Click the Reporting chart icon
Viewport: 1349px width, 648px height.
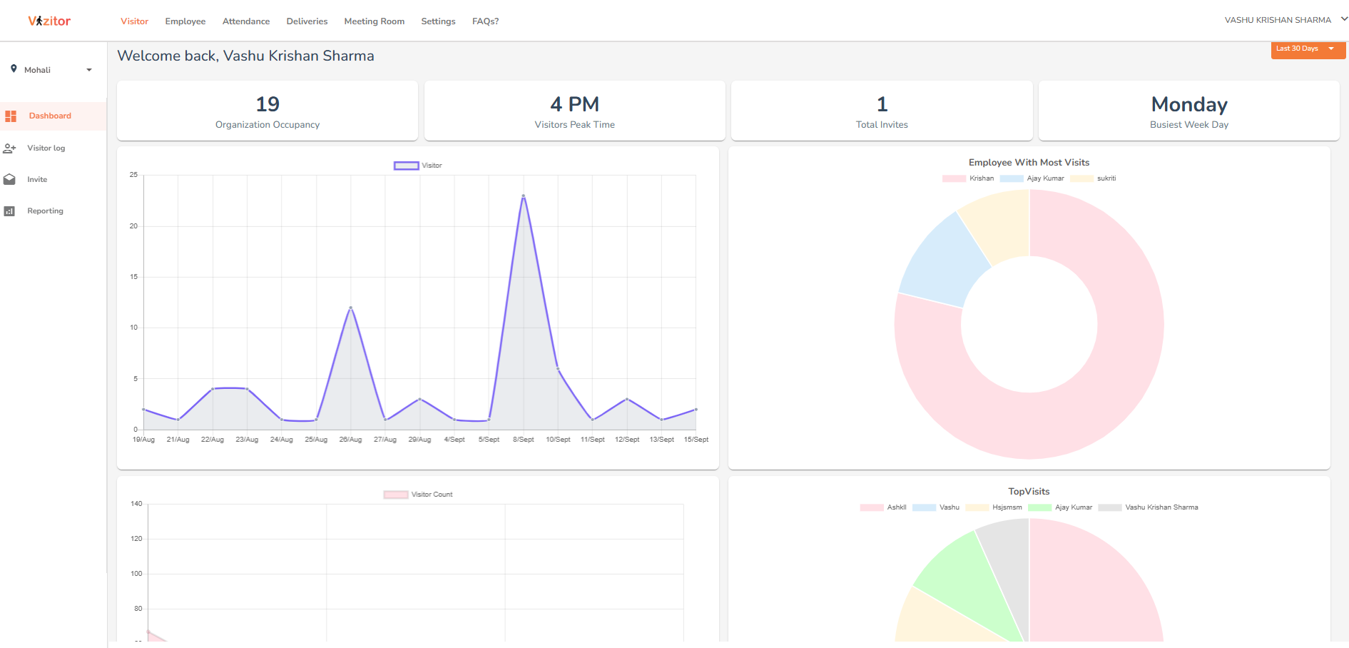click(9, 211)
